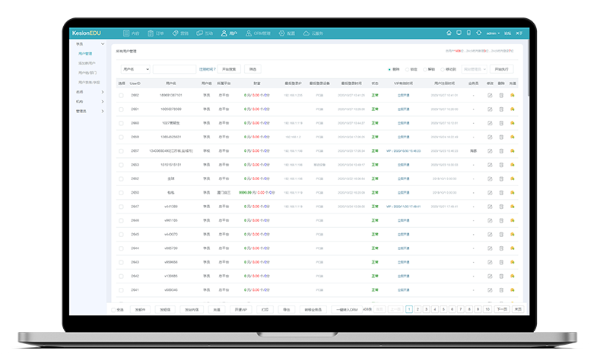594x357 pixels.
Task: Tick the 全选 select-all checkbox at bottom
Action: coord(115,310)
